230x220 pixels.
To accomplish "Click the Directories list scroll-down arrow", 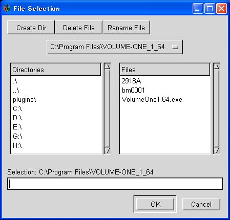I will (107, 150).
